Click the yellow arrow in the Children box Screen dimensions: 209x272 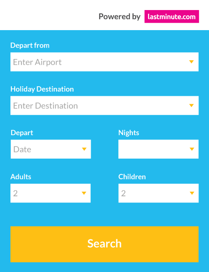coord(192,193)
